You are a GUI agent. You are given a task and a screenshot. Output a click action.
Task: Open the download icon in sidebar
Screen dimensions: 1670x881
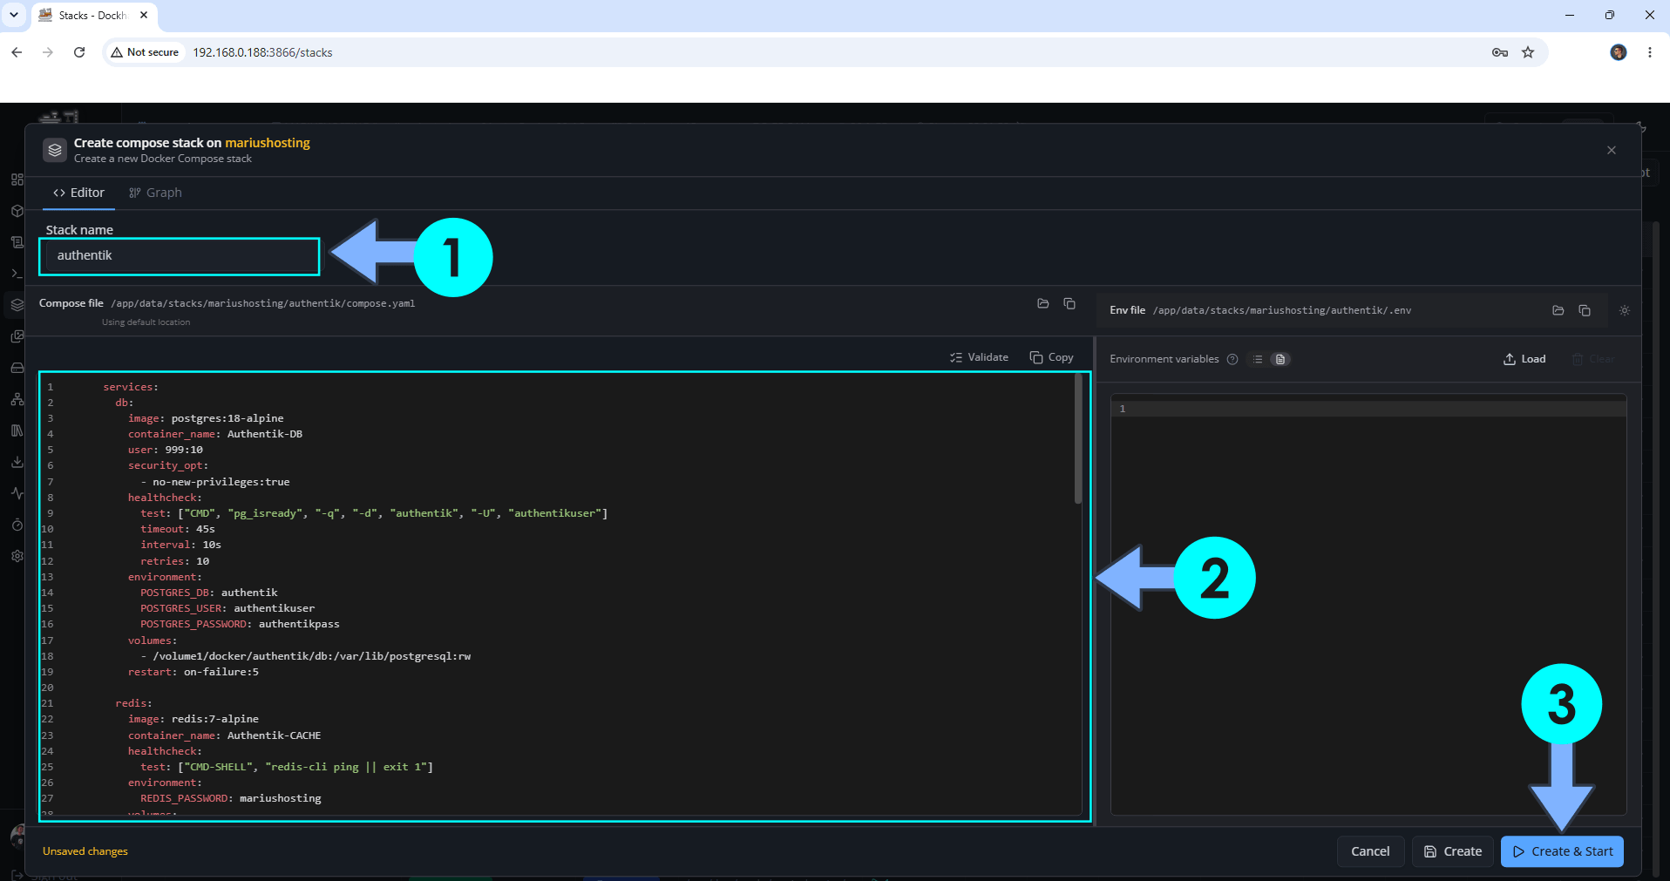17,462
